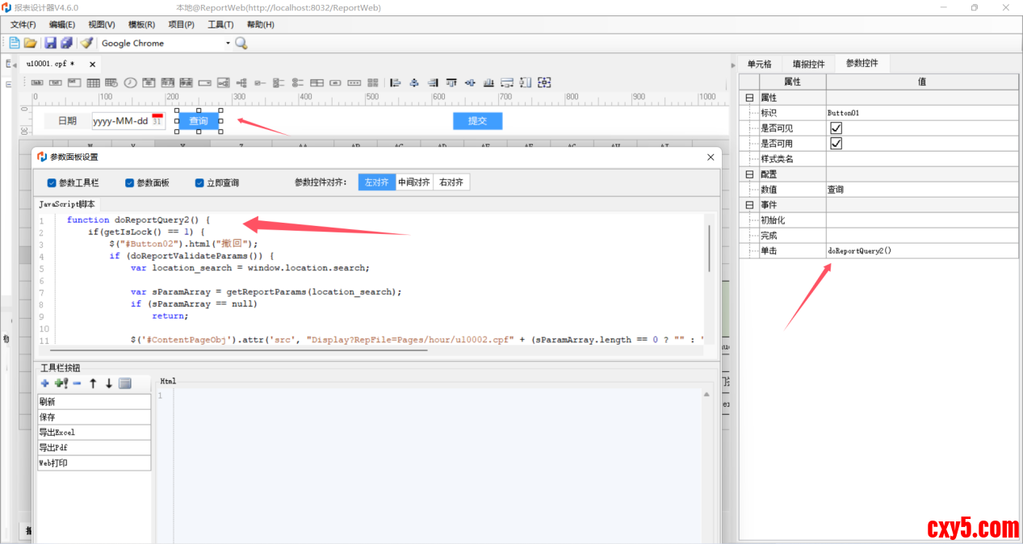
Task: Click the 提交 button on the design canvas
Action: 477,121
